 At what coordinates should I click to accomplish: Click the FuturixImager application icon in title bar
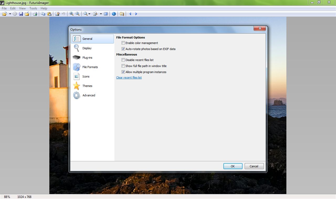[x=2, y=3]
